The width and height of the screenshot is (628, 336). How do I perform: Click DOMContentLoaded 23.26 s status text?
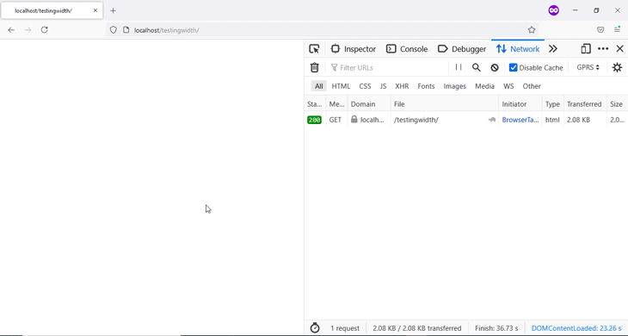click(x=576, y=328)
